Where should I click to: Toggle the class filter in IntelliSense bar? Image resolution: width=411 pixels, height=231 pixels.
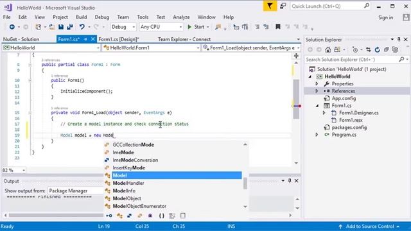pyautogui.click(x=119, y=216)
